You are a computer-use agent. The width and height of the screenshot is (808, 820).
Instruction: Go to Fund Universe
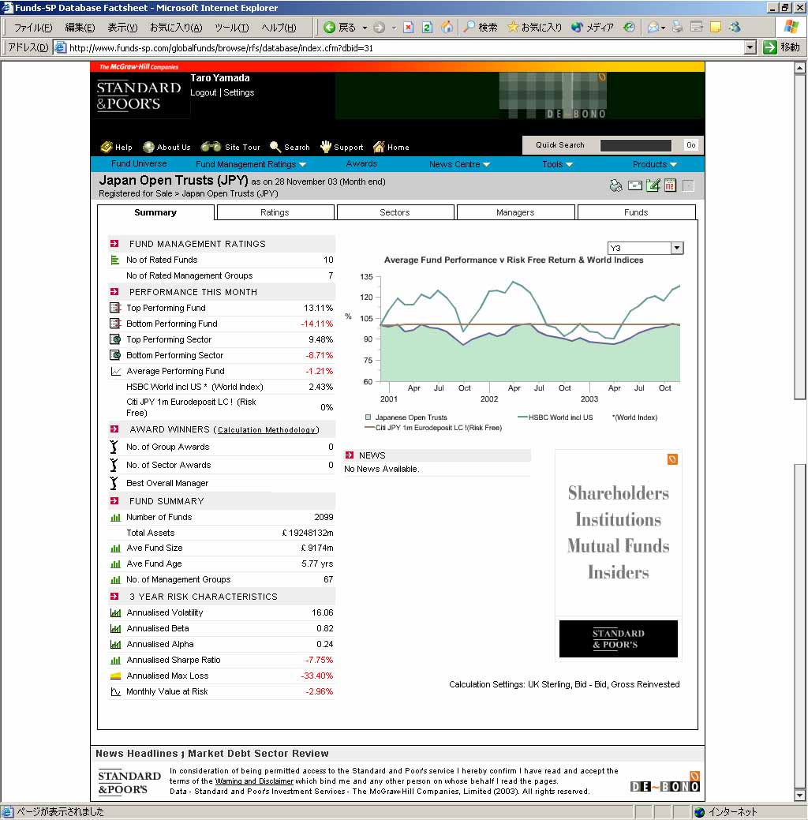(139, 163)
